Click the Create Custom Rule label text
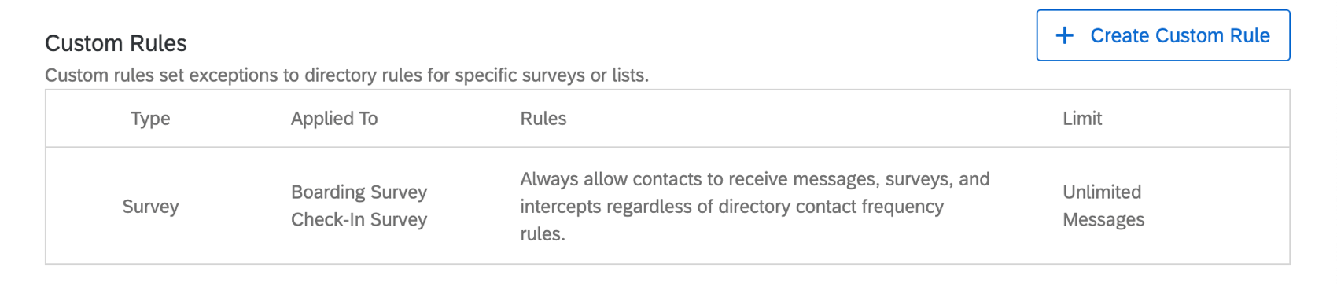Image resolution: width=1337 pixels, height=286 pixels. (x=1180, y=35)
